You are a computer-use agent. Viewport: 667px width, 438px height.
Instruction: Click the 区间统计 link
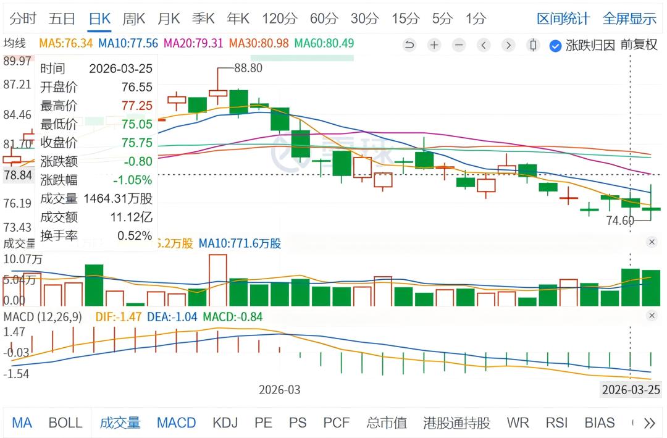(563, 19)
